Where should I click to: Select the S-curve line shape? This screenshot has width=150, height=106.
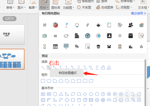(97, 68)
